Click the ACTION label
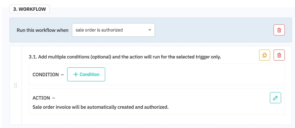 point(41,98)
